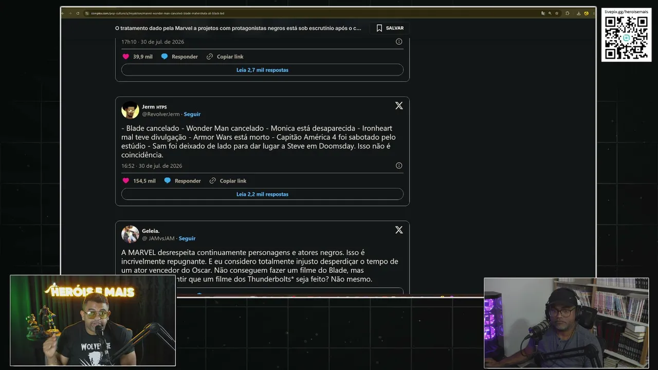Click the livepix.gg/heroisemais QR code
The width and height of the screenshot is (658, 370).
pyautogui.click(x=626, y=39)
